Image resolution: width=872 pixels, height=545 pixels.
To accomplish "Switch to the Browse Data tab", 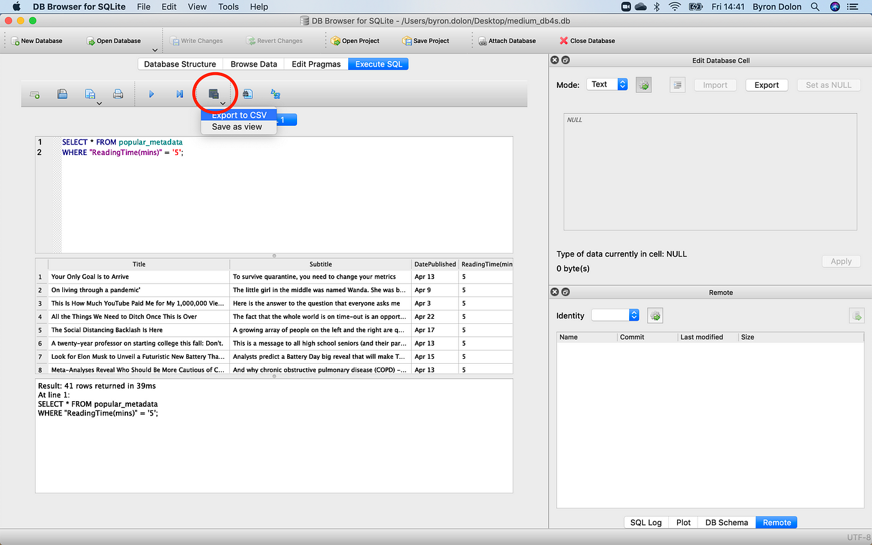I will [x=254, y=64].
